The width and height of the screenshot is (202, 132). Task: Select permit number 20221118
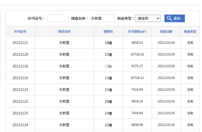(x=20, y=66)
